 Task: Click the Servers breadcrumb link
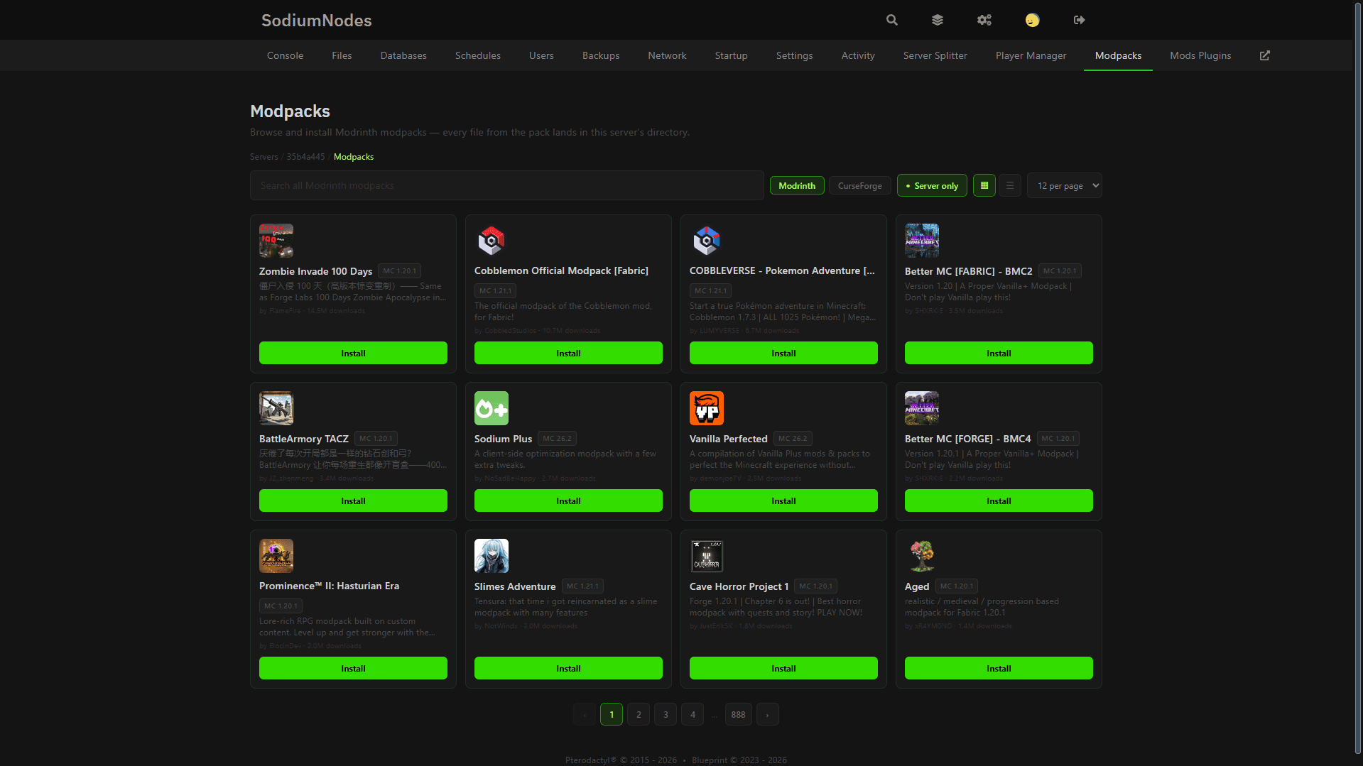pos(264,157)
